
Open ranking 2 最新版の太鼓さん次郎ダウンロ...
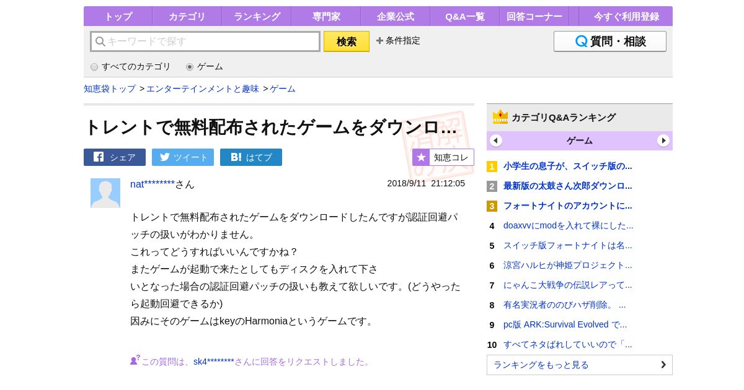(568, 186)
